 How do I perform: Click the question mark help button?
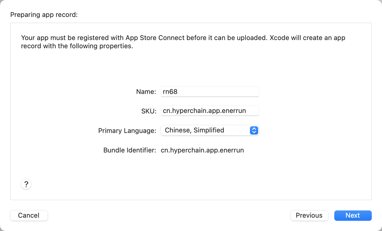[x=26, y=184]
